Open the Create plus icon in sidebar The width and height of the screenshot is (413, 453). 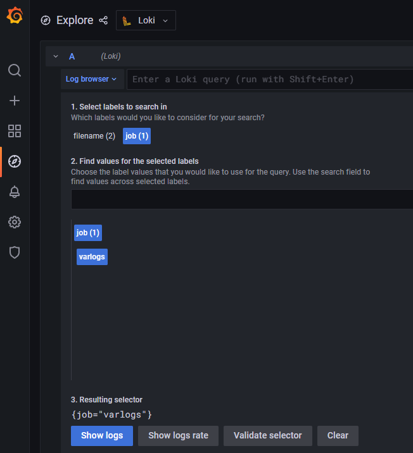[15, 101]
